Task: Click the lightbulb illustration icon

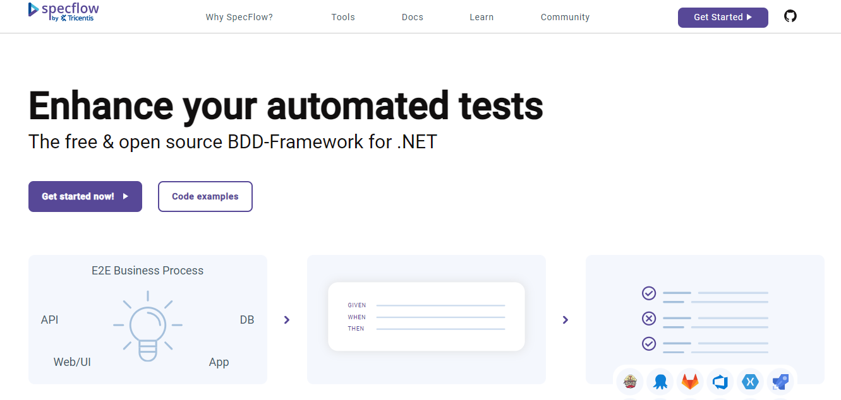Action: 148,326
